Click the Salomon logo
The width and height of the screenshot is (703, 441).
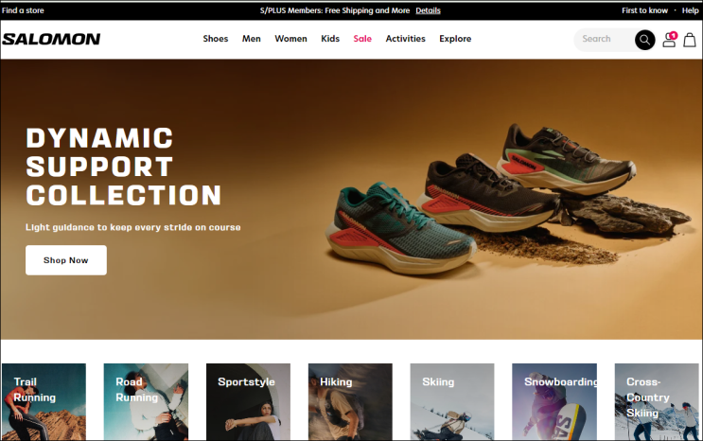click(x=51, y=39)
